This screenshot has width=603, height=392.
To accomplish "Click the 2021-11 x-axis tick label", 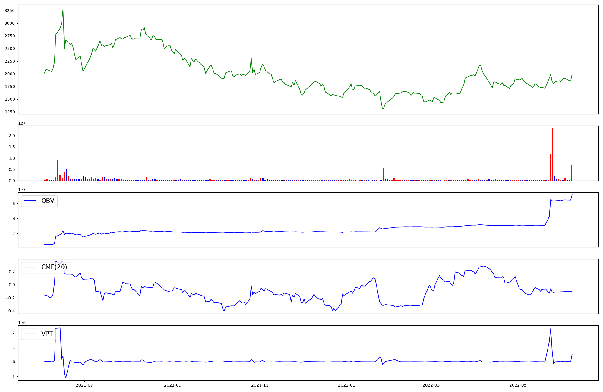I will [x=260, y=385].
